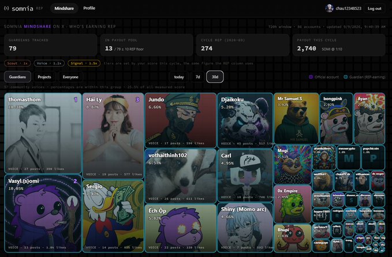Click the '6.57%' share on vothaithinh102
392x257 pixels.
pyautogui.click(x=155, y=163)
